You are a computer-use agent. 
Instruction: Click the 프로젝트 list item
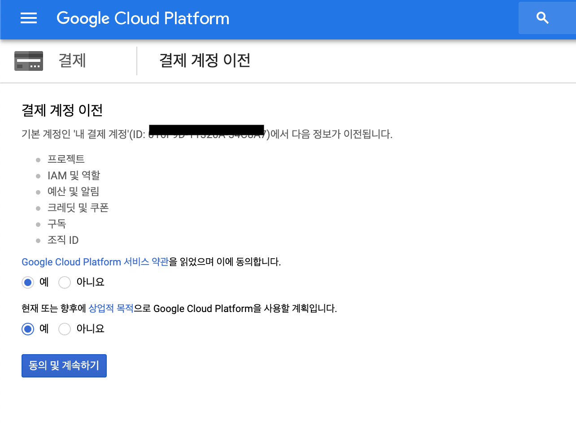[66, 159]
